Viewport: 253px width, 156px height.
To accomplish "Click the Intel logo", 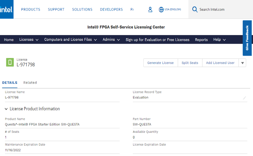I will click(6, 10).
